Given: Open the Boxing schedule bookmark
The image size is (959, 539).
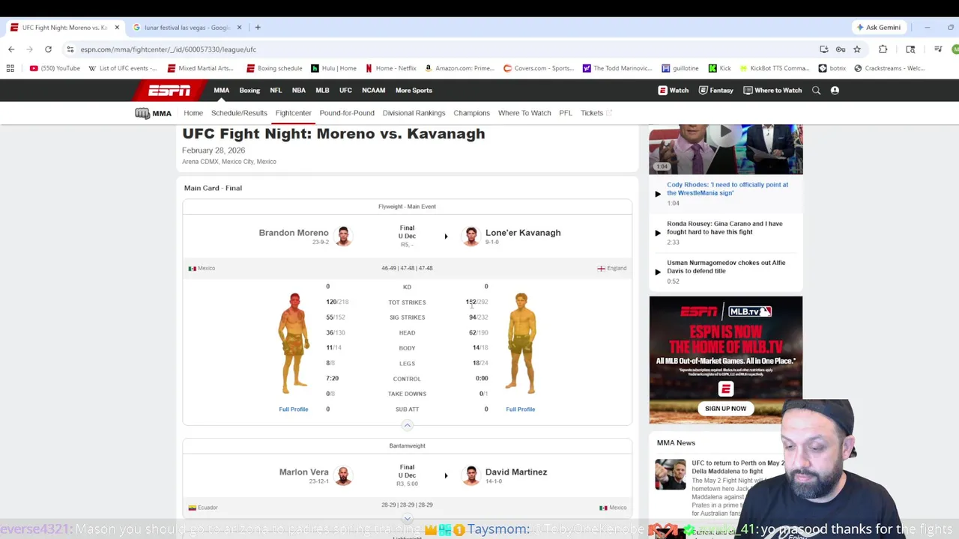Looking at the screenshot, I should click(274, 68).
